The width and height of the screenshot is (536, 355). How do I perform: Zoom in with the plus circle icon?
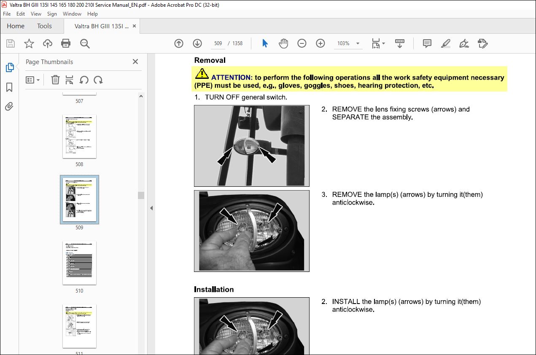click(x=321, y=43)
